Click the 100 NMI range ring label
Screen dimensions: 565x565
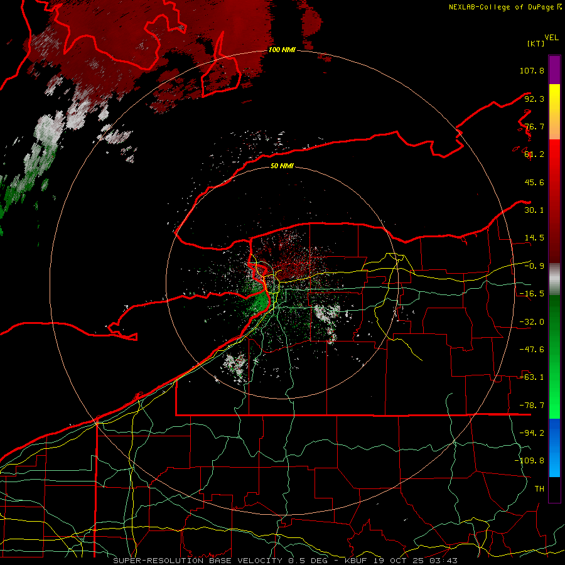click(x=282, y=50)
